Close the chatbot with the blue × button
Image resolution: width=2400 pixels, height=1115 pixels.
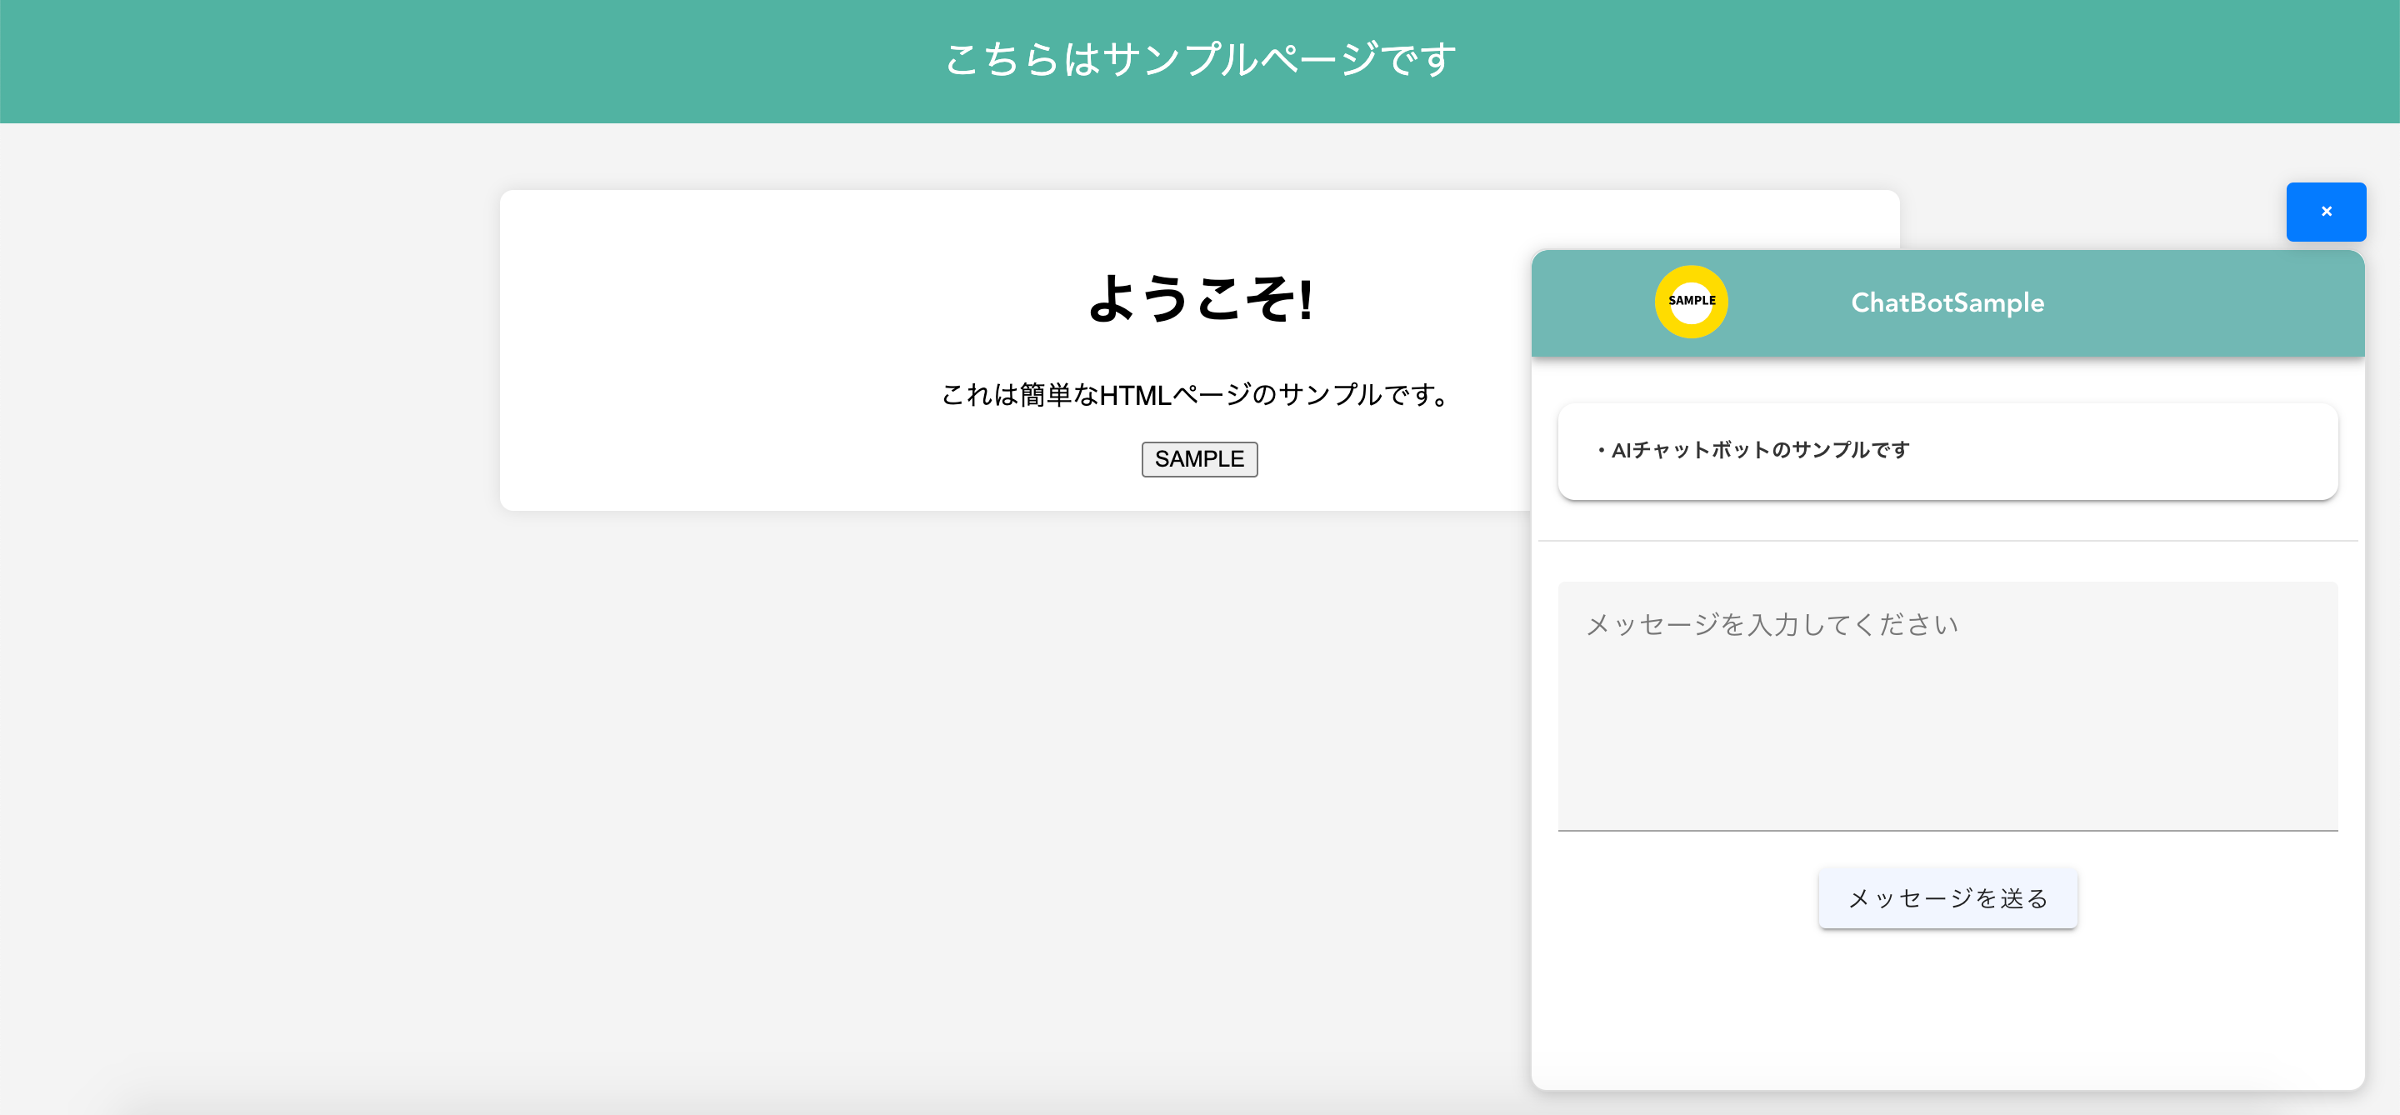pyautogui.click(x=2326, y=212)
